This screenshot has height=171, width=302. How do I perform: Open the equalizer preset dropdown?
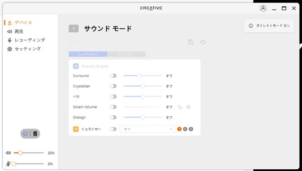click(x=147, y=129)
